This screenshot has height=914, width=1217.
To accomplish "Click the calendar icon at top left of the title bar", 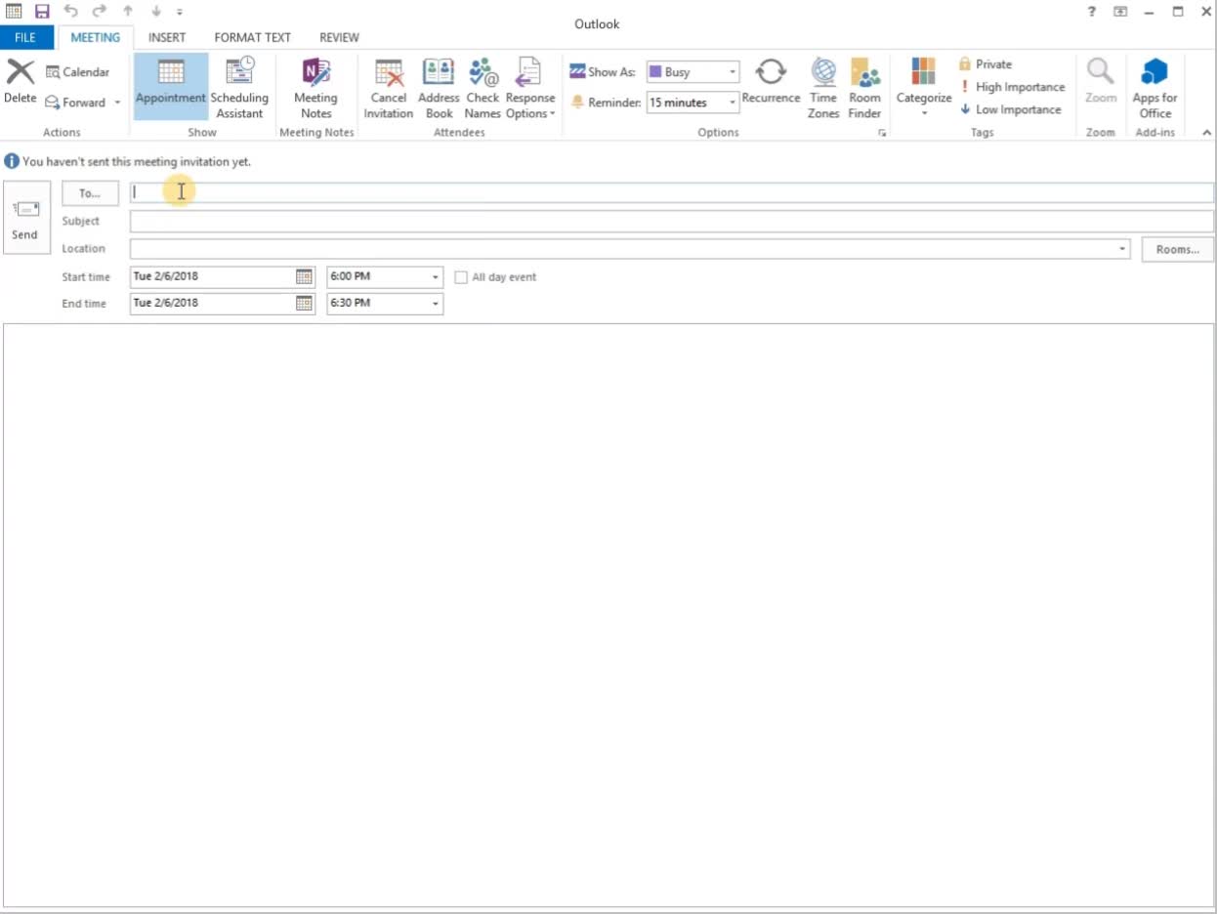I will coord(14,12).
